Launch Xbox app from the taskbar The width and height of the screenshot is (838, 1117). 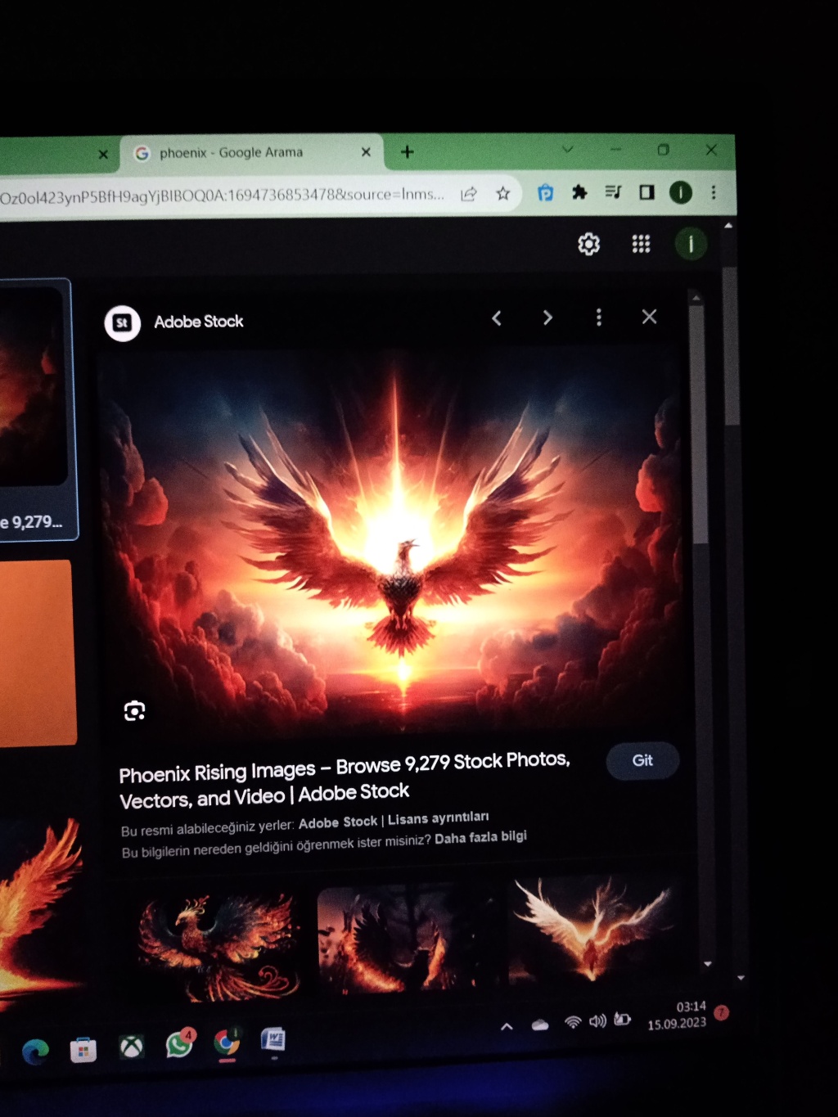click(131, 1047)
